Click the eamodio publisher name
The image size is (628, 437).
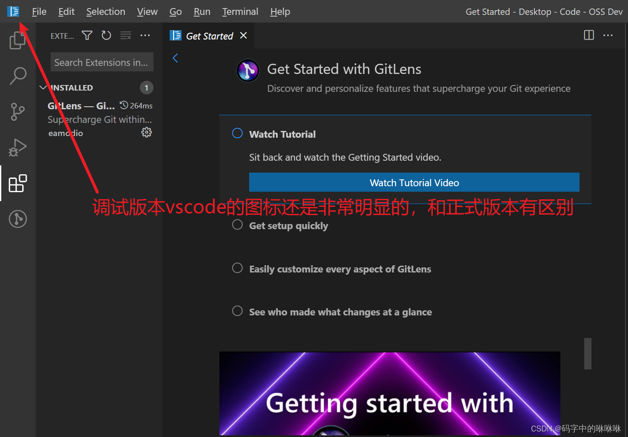click(x=65, y=133)
